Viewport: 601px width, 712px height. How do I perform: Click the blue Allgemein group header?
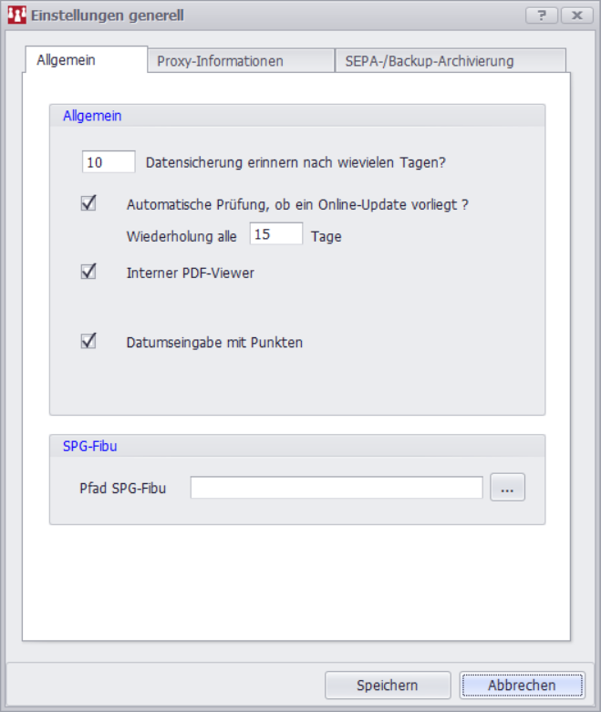coord(92,116)
